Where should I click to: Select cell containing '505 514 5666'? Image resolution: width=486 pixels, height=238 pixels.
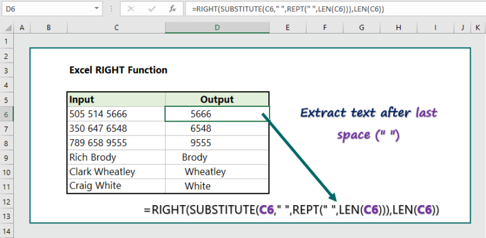click(x=116, y=114)
